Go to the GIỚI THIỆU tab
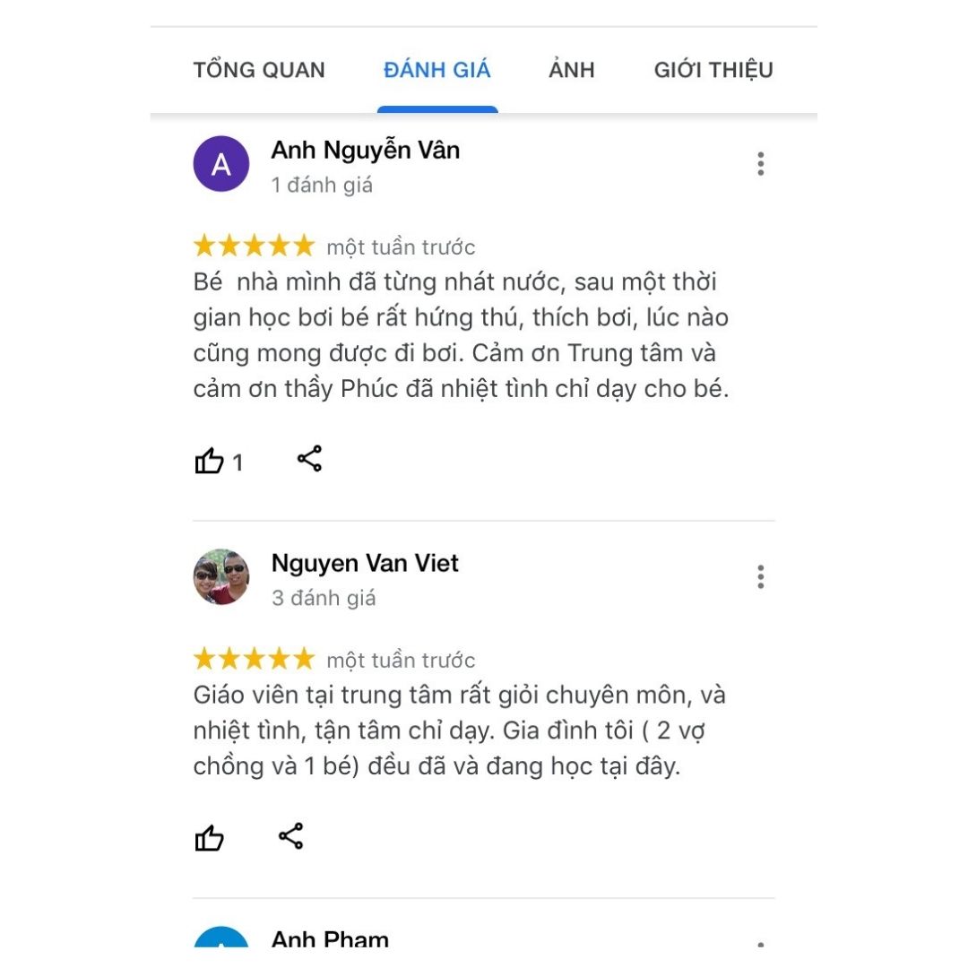The width and height of the screenshot is (968, 968). point(713,70)
